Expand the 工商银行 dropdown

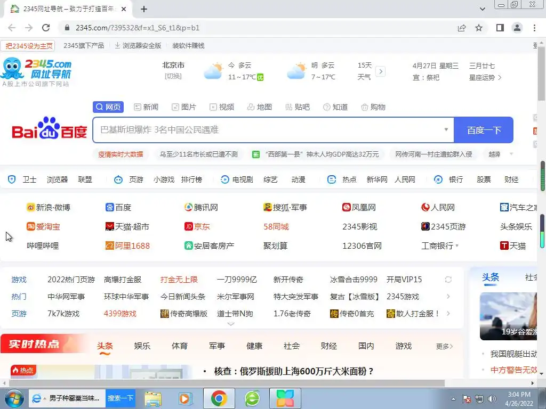457,246
